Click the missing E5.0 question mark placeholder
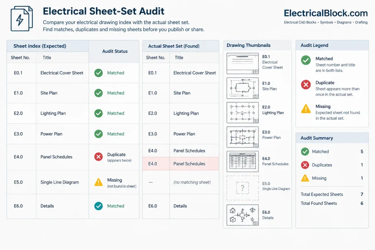The image size is (375, 250). [242, 188]
